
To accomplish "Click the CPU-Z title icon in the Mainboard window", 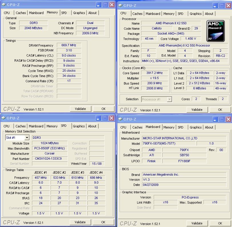I will [x=120, y=119].
